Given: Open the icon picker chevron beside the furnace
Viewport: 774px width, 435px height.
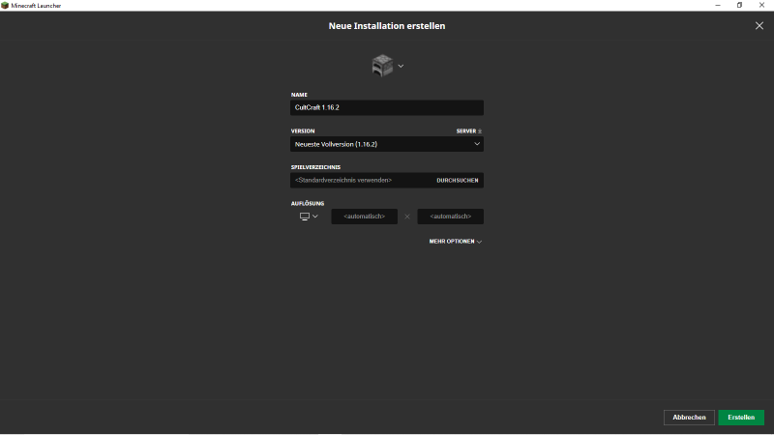Looking at the screenshot, I should tap(401, 66).
